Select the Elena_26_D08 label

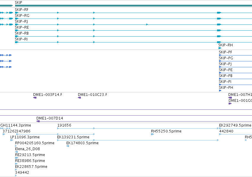pos(28,149)
